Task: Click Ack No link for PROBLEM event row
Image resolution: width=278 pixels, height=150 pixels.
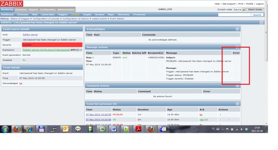Action: coord(201,115)
